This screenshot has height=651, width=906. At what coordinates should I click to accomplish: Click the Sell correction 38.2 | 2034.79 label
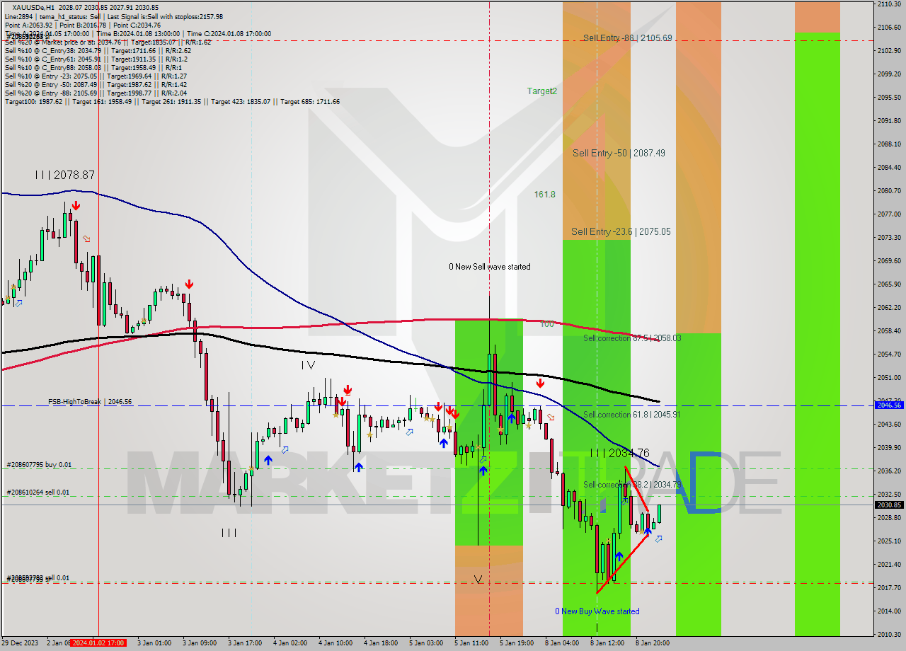click(x=632, y=485)
